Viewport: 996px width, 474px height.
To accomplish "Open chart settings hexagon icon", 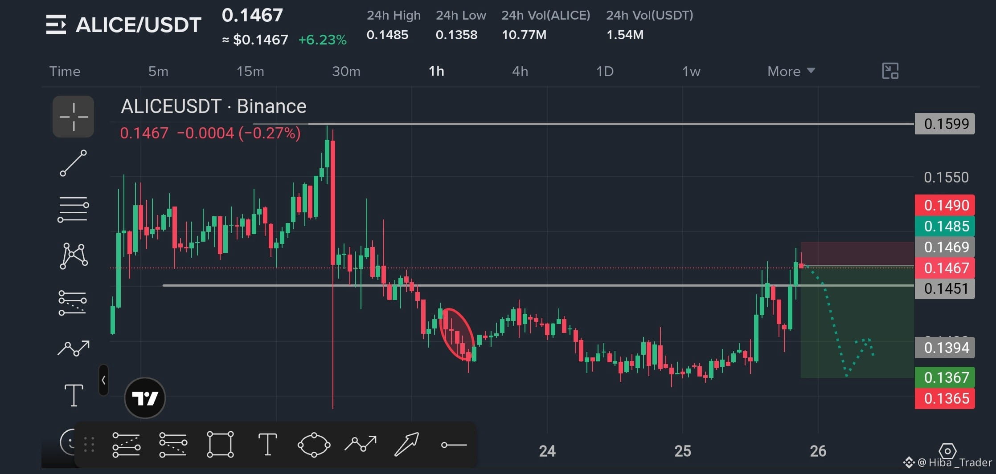I will click(x=947, y=451).
